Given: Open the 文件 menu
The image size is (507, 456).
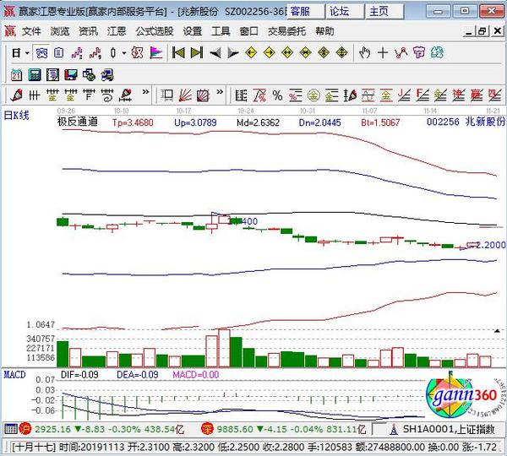Looking at the screenshot, I should click(31, 31).
